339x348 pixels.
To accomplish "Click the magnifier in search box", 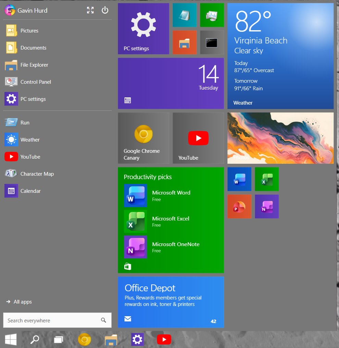I will (x=103, y=320).
